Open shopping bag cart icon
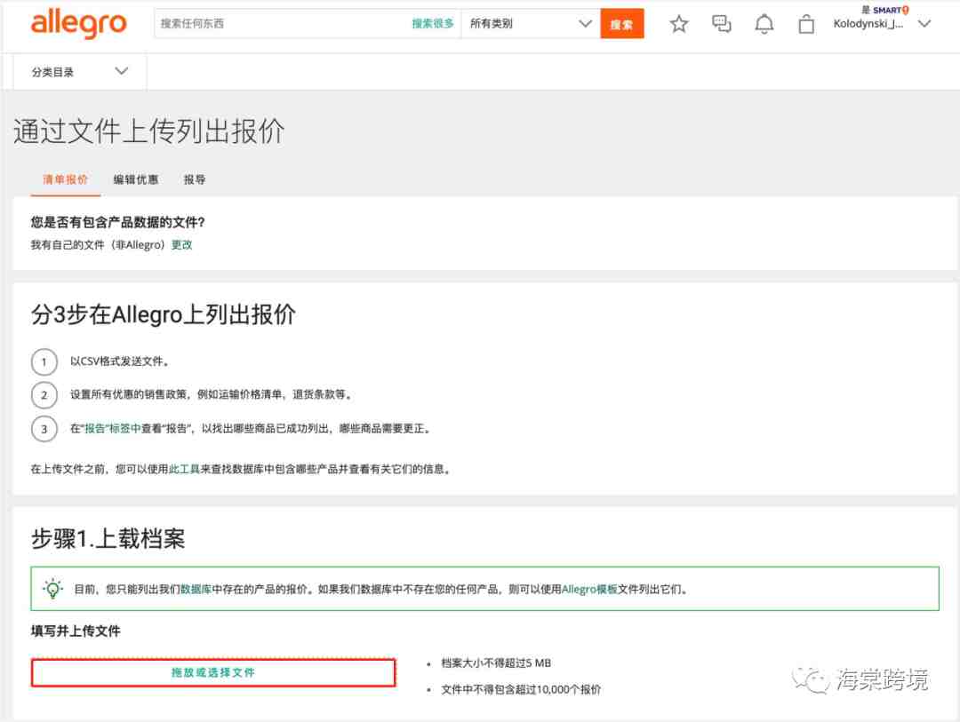The image size is (960, 722). click(x=806, y=25)
